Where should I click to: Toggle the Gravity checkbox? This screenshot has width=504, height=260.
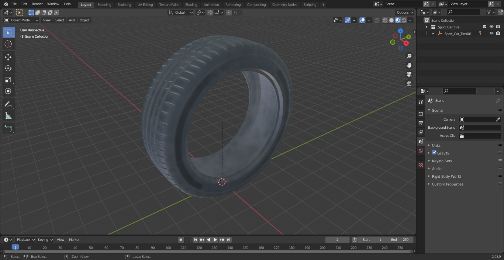434,153
